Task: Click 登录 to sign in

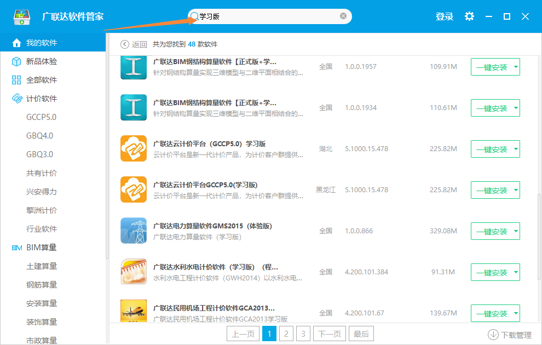Action: click(x=444, y=16)
